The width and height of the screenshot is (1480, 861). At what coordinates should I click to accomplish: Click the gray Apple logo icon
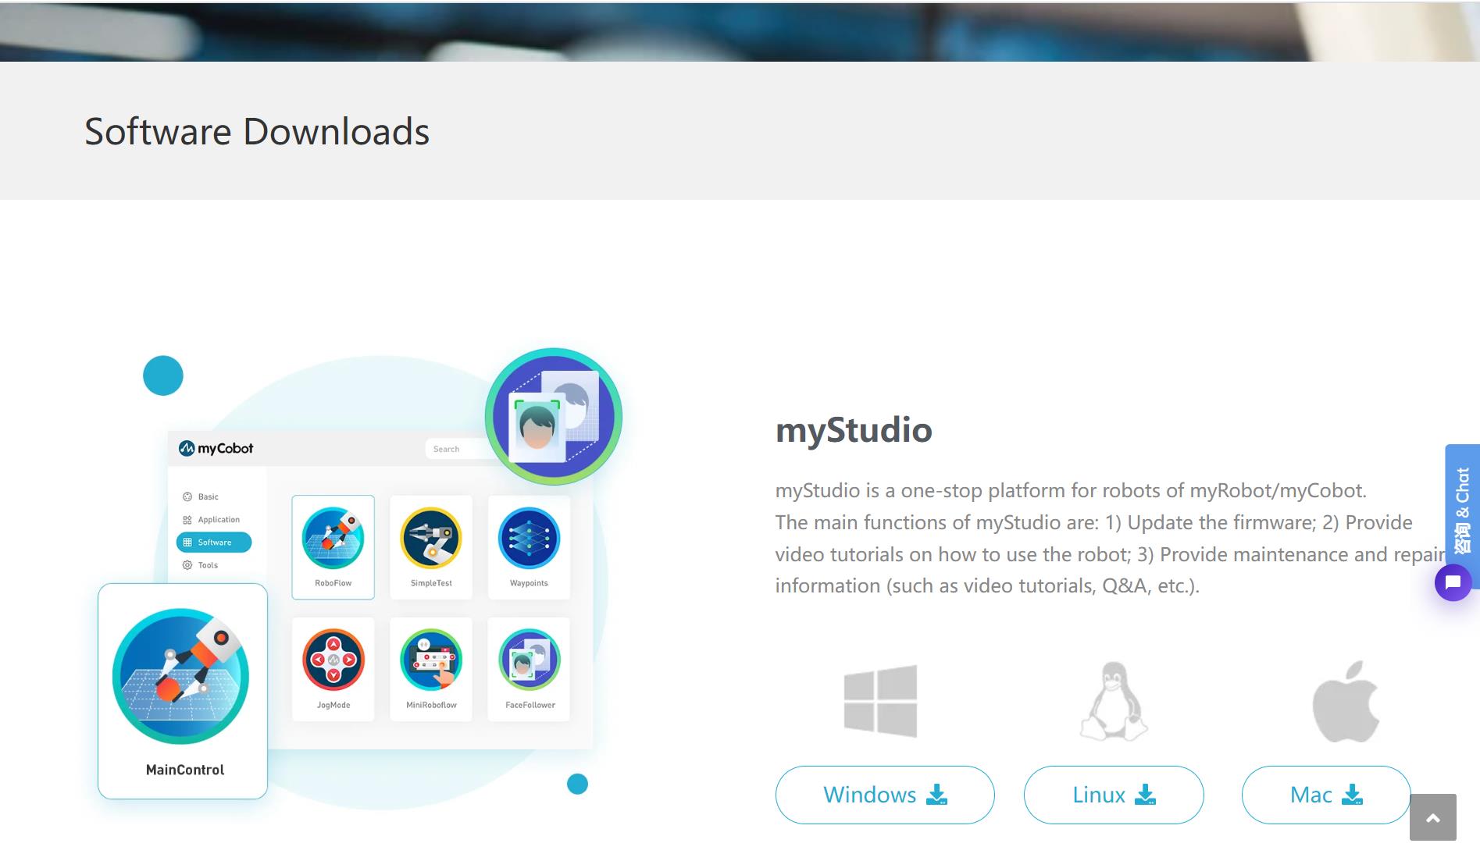click(1345, 701)
